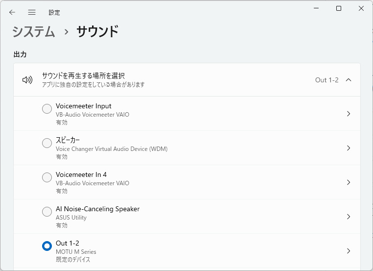Select Out 1-2 MOTU radio button
The width and height of the screenshot is (373, 271).
pyautogui.click(x=47, y=246)
